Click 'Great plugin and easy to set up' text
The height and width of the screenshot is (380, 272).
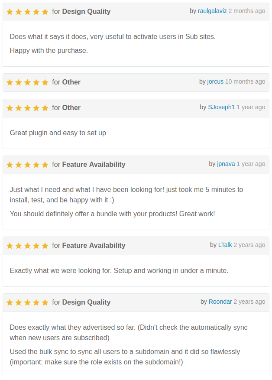click(x=58, y=133)
